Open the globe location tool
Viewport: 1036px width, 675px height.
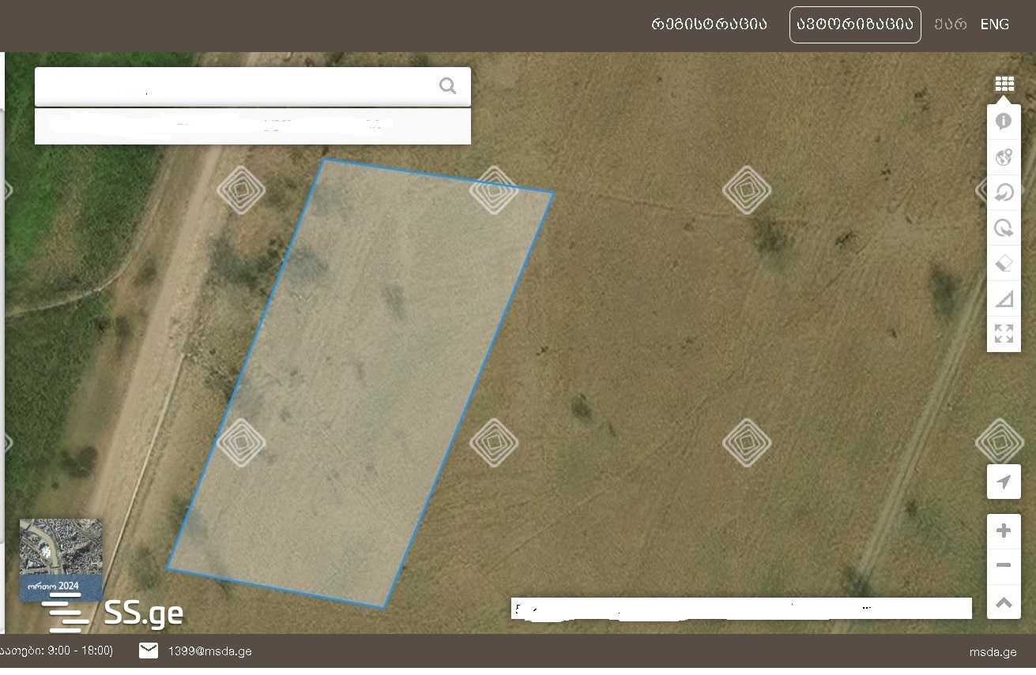[x=1004, y=157]
